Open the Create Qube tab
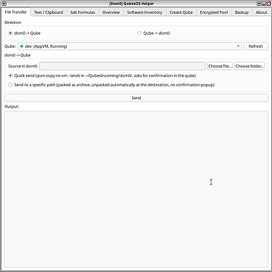Image resolution: width=272 pixels, height=272 pixels. (181, 12)
